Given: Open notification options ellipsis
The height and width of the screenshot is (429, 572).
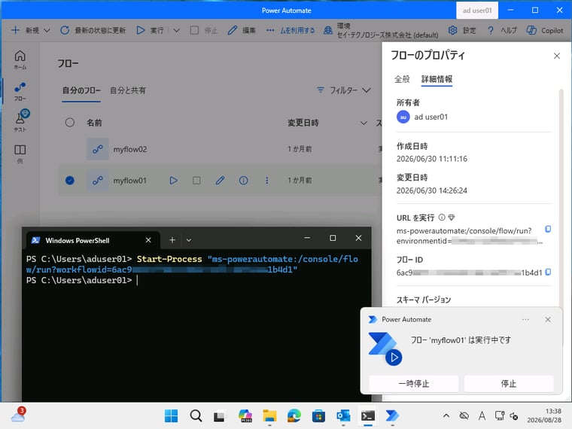Looking at the screenshot, I should coord(525,320).
